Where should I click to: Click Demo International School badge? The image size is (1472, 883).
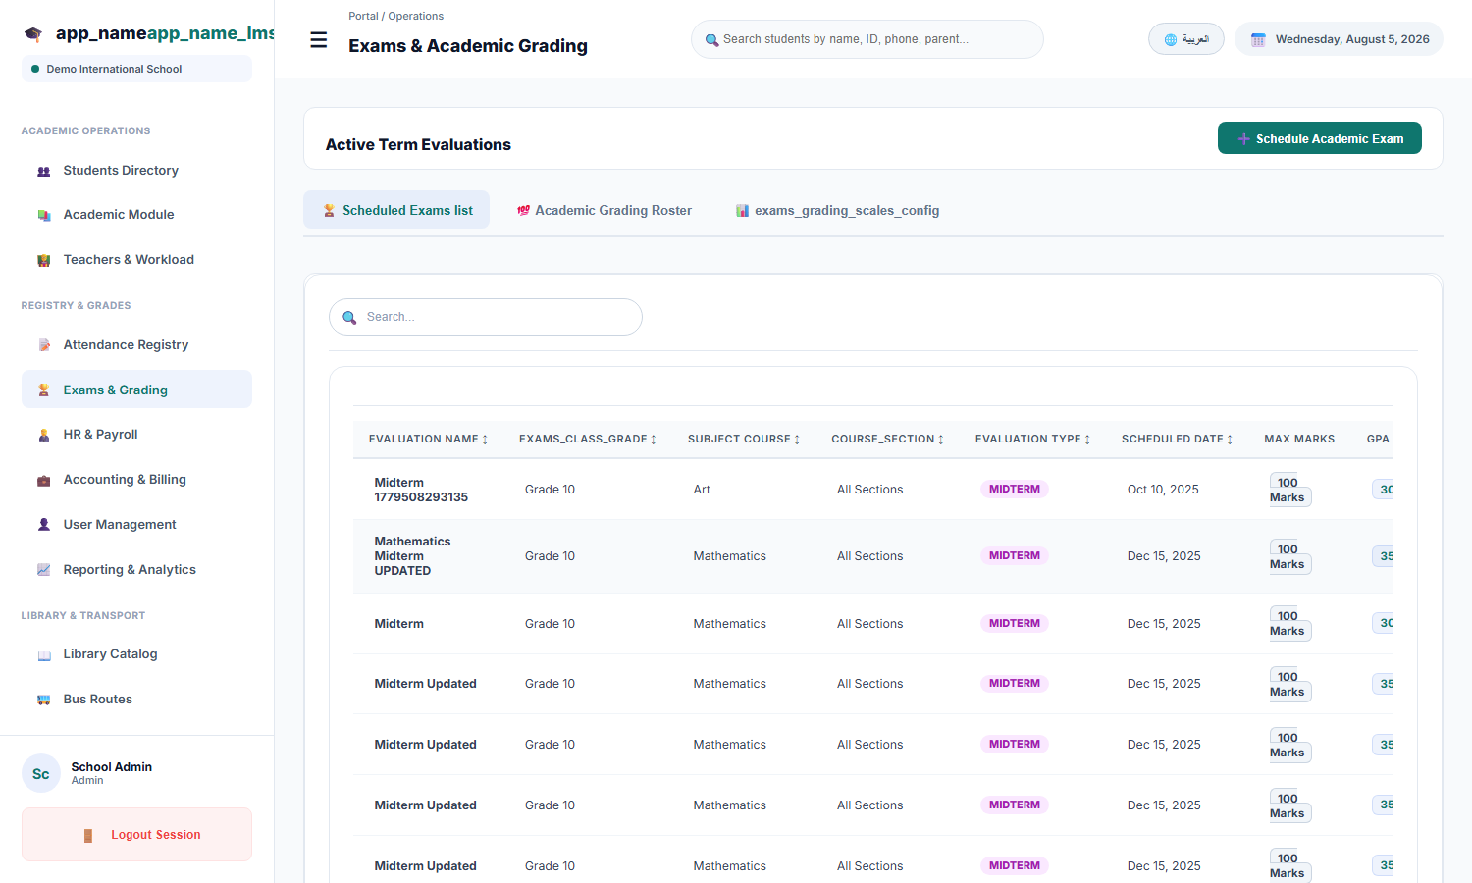click(136, 69)
